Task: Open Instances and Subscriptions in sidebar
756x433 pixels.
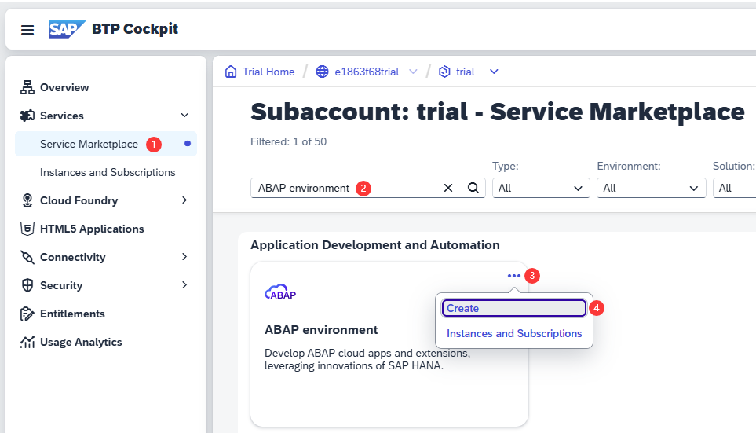Action: point(108,172)
